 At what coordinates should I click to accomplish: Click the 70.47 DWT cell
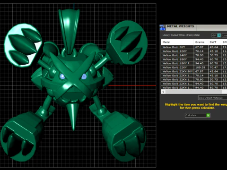point(215,68)
